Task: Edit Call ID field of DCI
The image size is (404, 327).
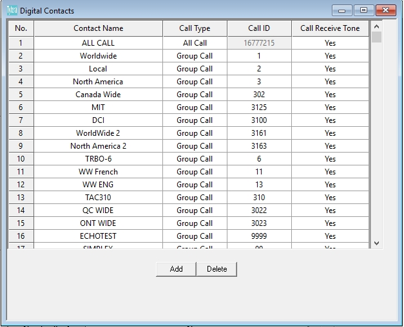Action: point(259,120)
